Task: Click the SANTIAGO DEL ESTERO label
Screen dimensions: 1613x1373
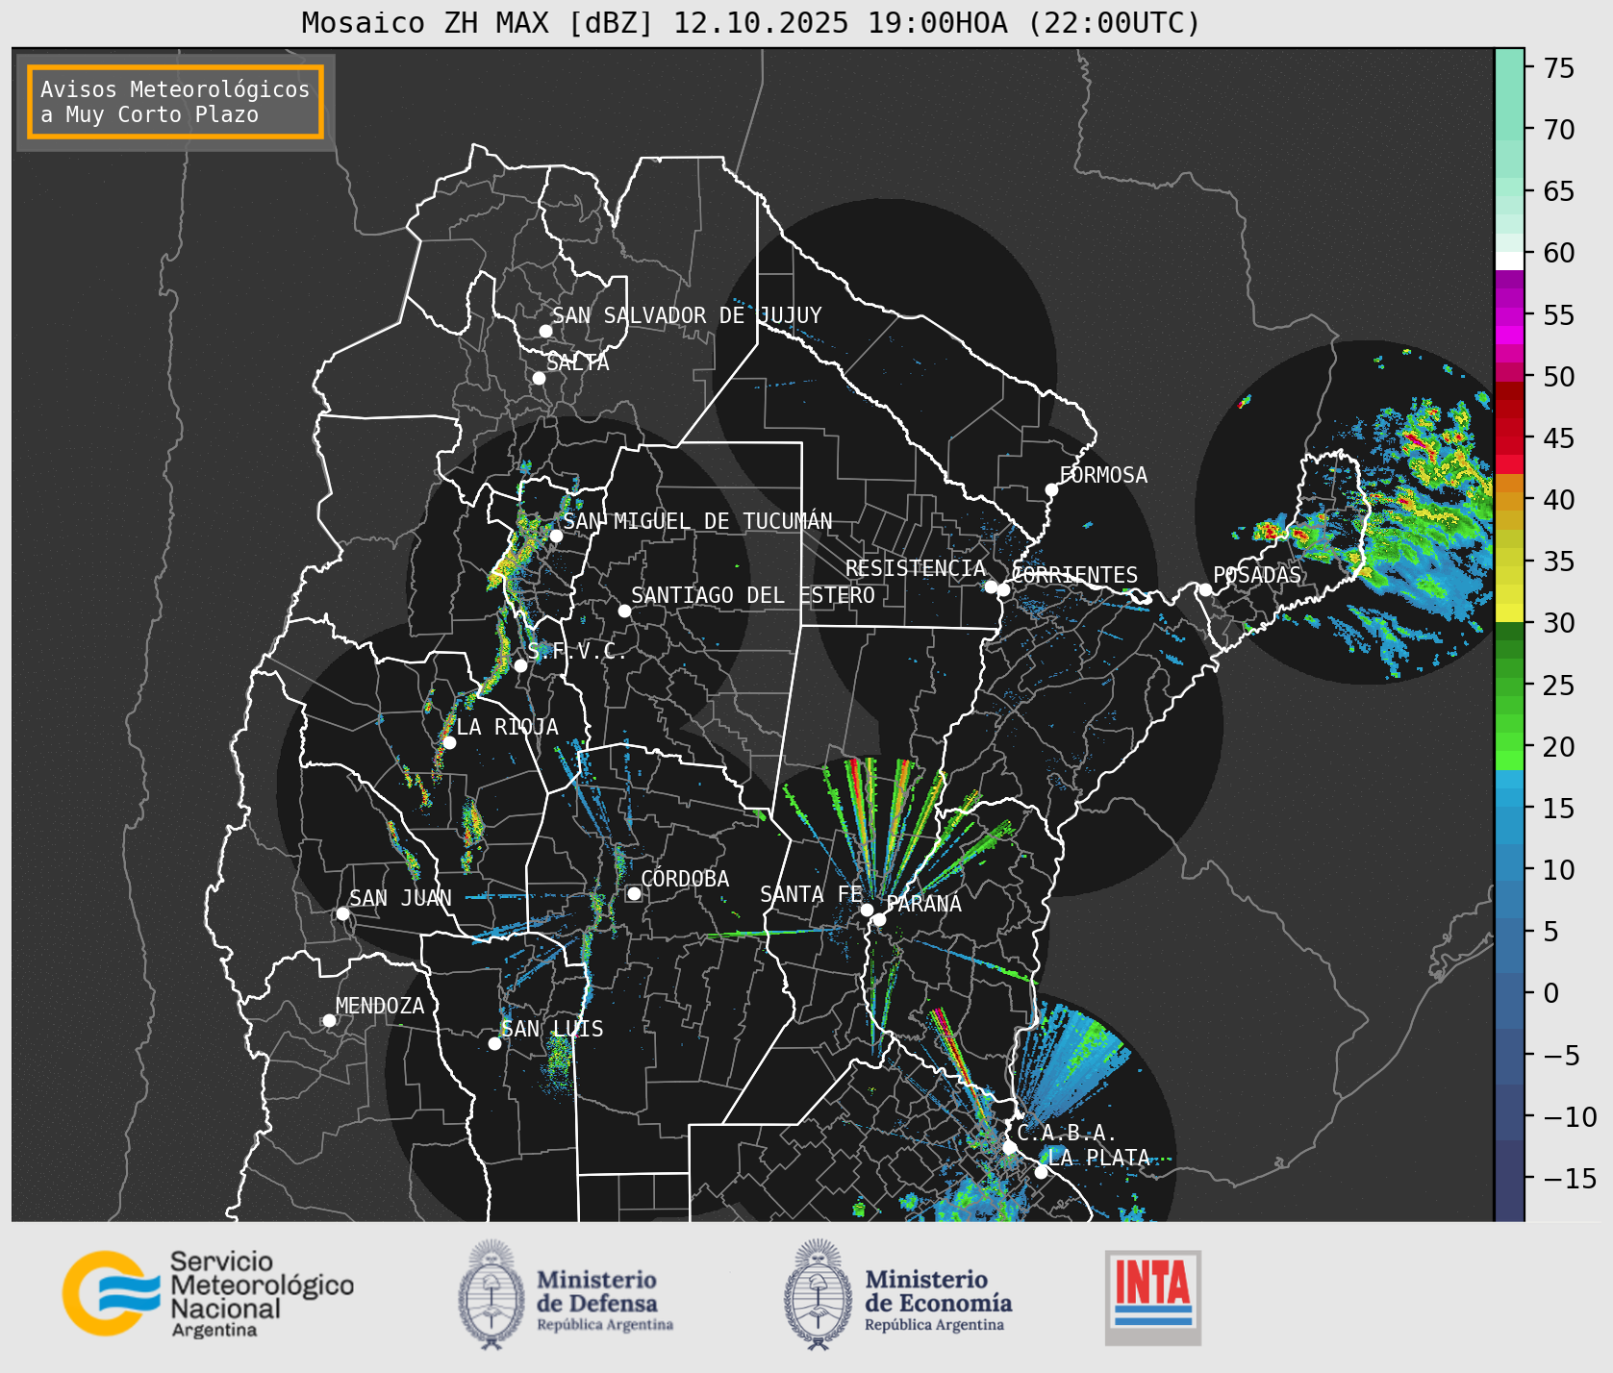Action: click(753, 595)
